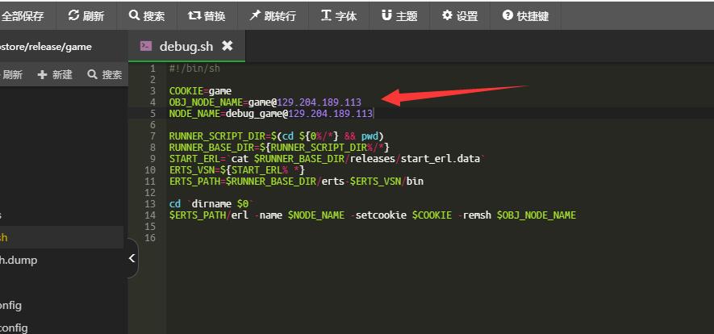Click line number 14 in the gutter
Screen dimensions: 714x334
click(x=151, y=215)
